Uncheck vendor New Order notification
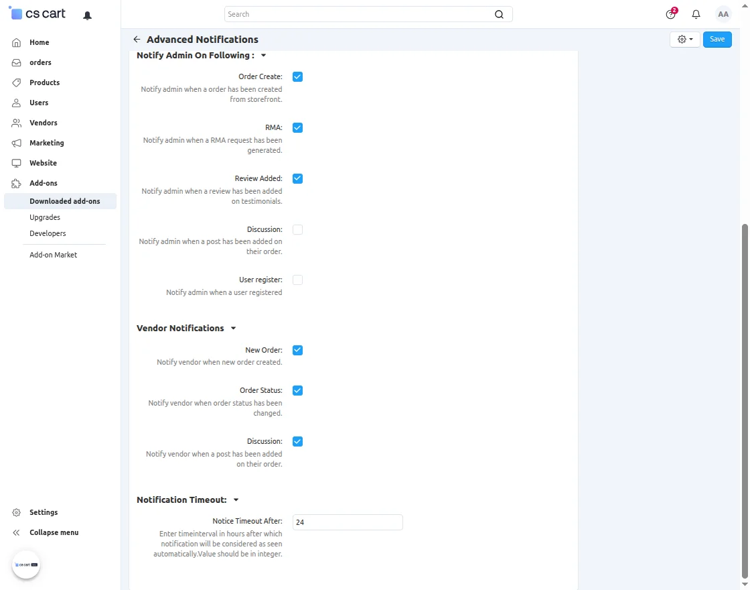Image resolution: width=750 pixels, height=590 pixels. point(297,350)
